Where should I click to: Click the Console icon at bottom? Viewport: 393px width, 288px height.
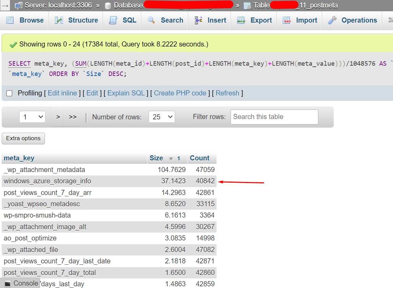pyautogui.click(x=8, y=284)
